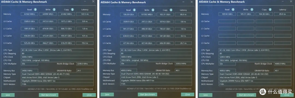Open Copy info icon in left window
The height and width of the screenshot is (98, 295).
[x=72, y=10]
